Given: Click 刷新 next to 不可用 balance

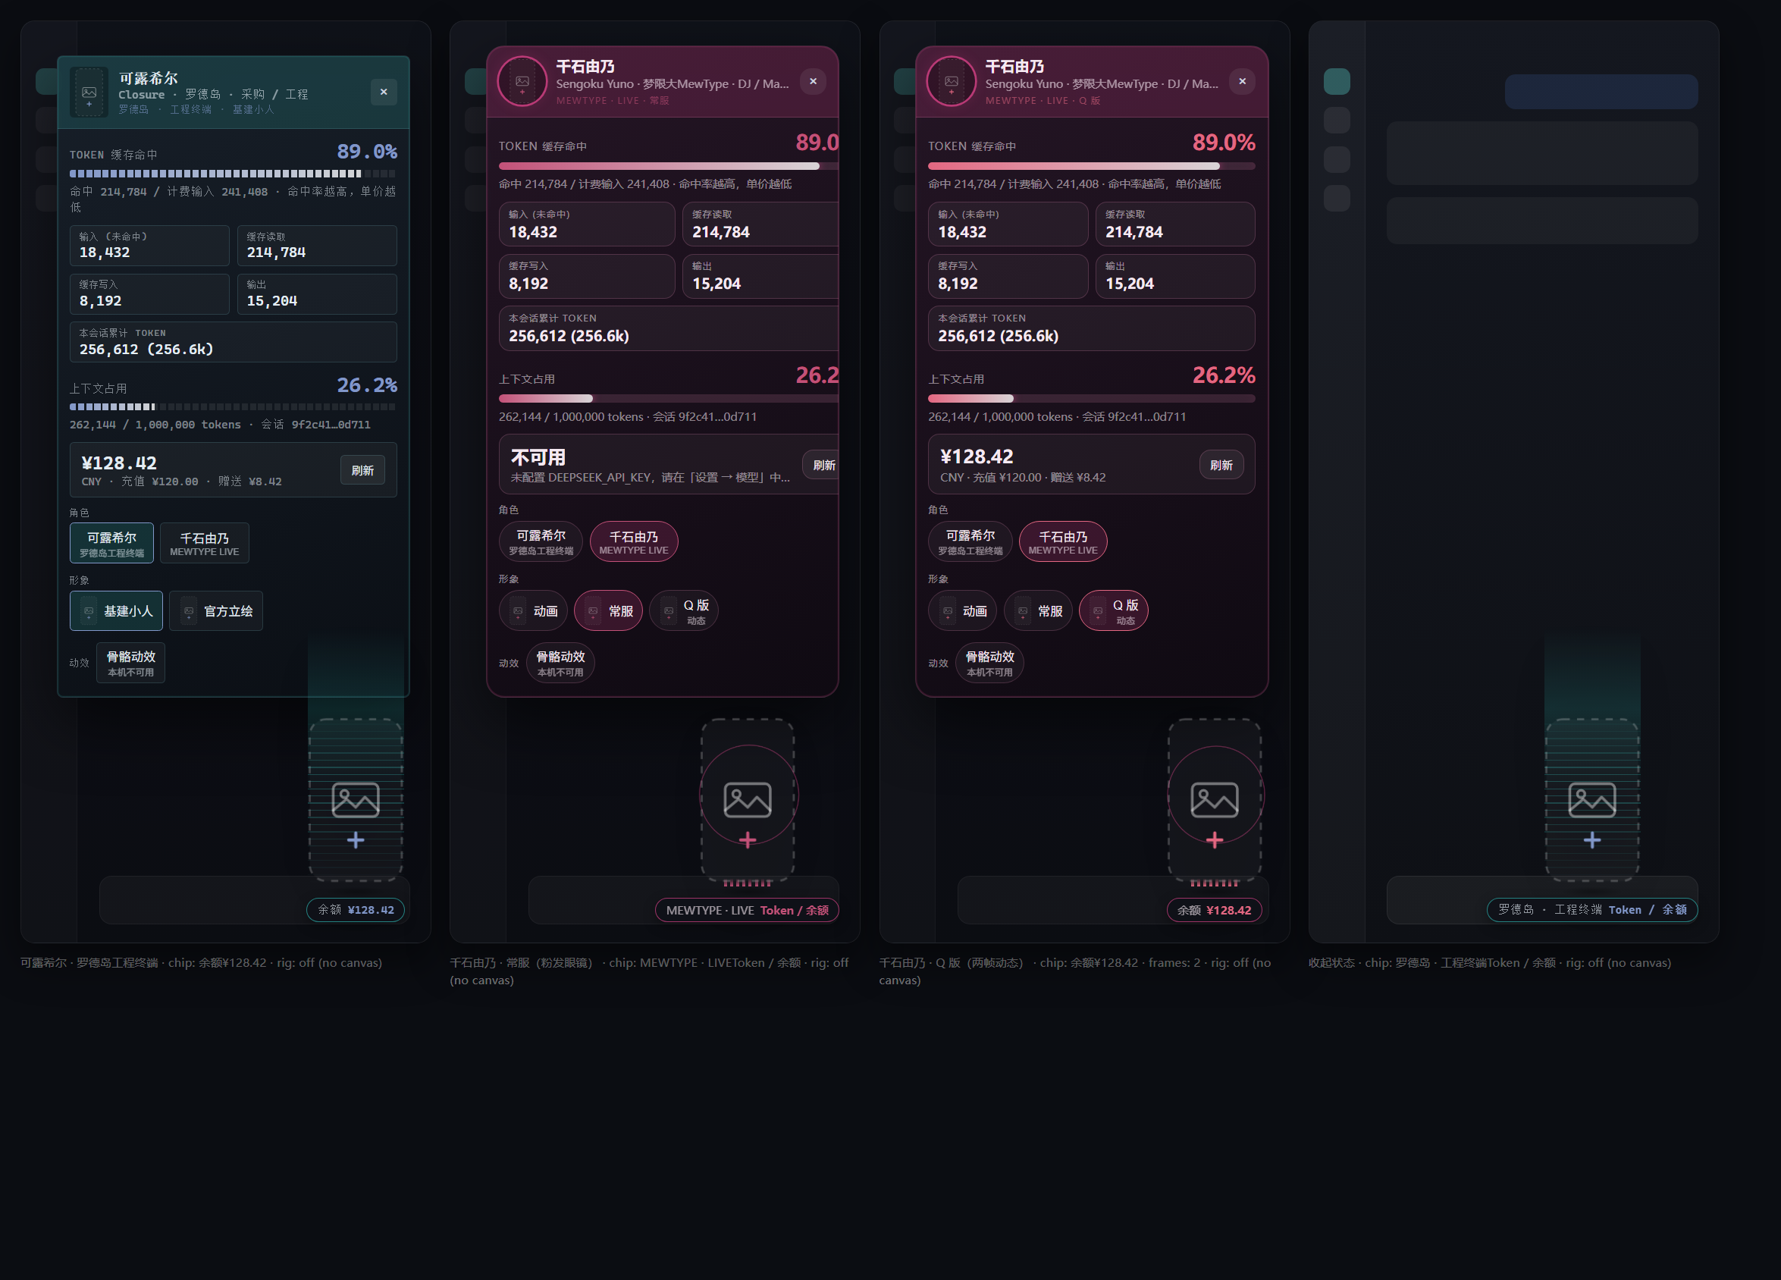Looking at the screenshot, I should pos(820,465).
